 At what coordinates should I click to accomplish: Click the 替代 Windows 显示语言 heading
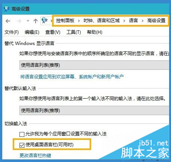click(x=29, y=43)
